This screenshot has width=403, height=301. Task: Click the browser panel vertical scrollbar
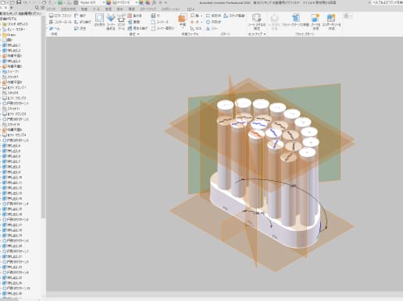click(43, 118)
